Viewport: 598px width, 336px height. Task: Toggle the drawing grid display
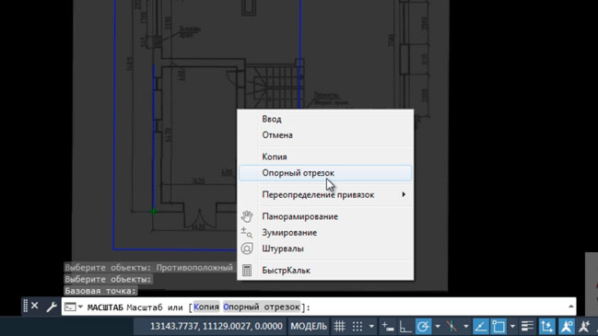339,326
